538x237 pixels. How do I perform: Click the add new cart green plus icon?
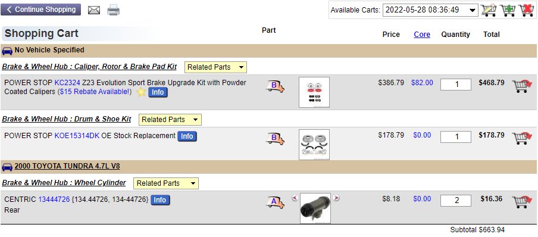[508, 10]
